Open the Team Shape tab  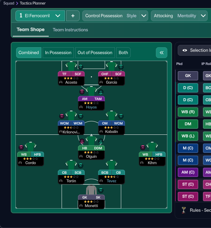coord(31,30)
